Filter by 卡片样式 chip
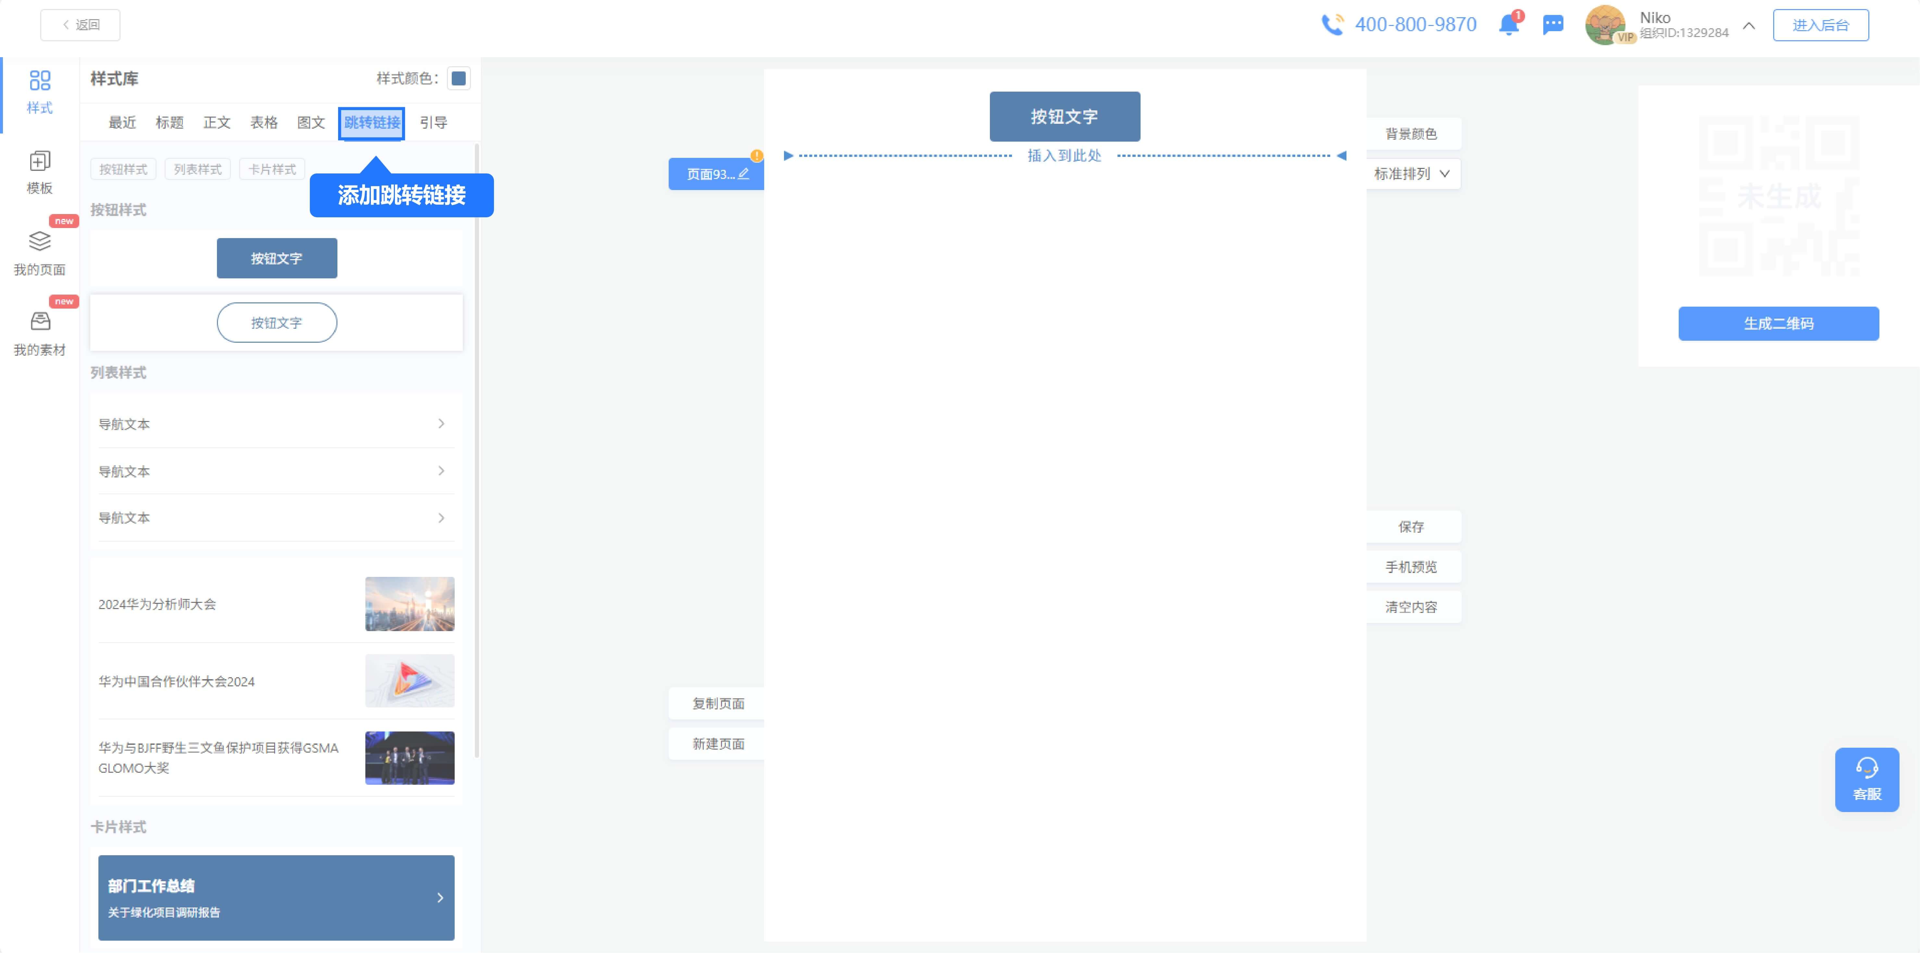Image resolution: width=1920 pixels, height=953 pixels. tap(272, 169)
